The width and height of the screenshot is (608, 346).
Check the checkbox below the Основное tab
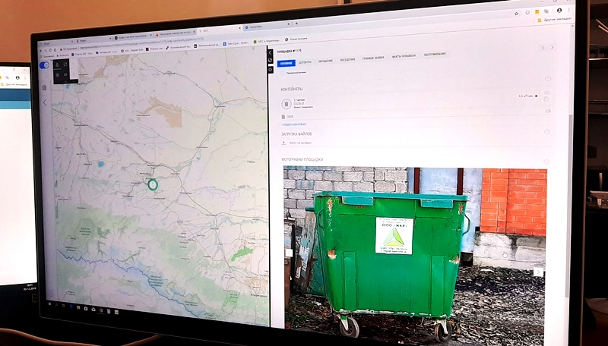point(282,73)
